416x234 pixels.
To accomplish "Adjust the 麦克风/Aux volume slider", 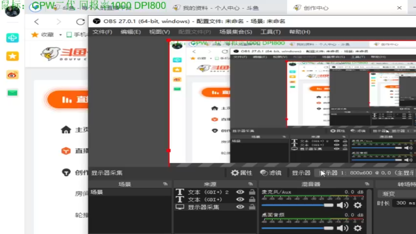I will click(297, 205).
